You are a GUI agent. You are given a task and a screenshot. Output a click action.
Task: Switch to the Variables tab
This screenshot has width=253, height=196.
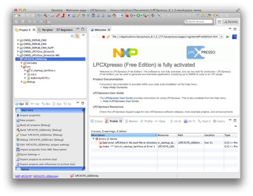(35, 104)
